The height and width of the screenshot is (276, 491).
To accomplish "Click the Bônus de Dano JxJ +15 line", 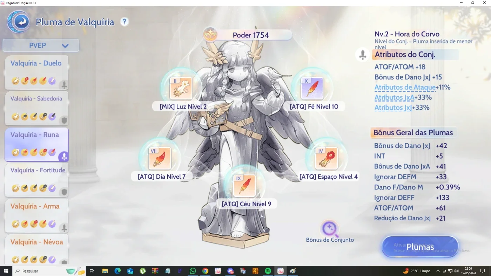I will tap(408, 77).
